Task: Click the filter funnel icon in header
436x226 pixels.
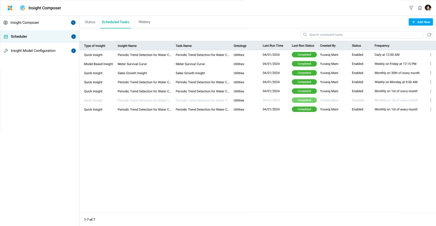Action: pyautogui.click(x=411, y=8)
